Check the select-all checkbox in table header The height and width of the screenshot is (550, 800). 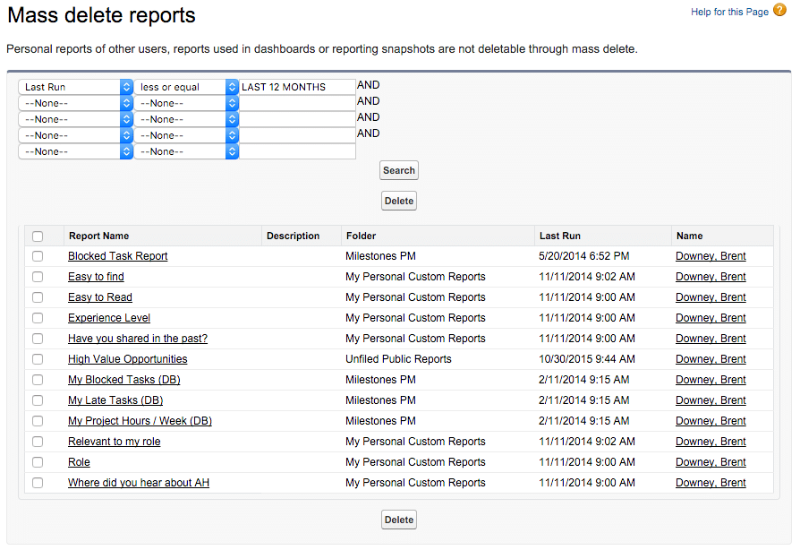pos(38,235)
